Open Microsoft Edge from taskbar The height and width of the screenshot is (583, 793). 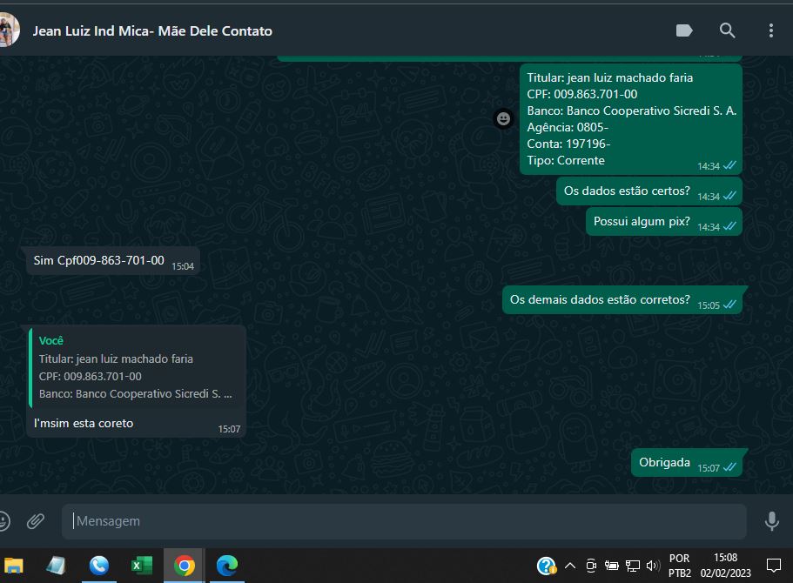[x=227, y=566]
